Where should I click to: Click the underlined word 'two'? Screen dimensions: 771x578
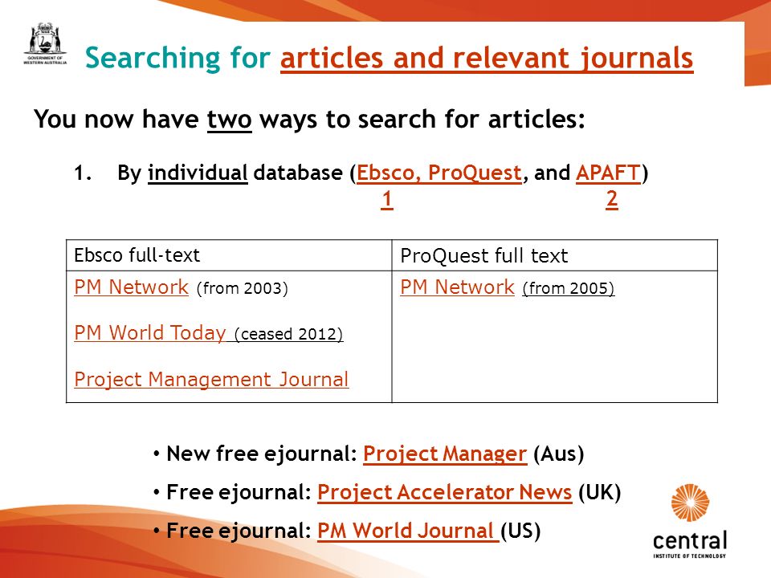[x=229, y=120]
